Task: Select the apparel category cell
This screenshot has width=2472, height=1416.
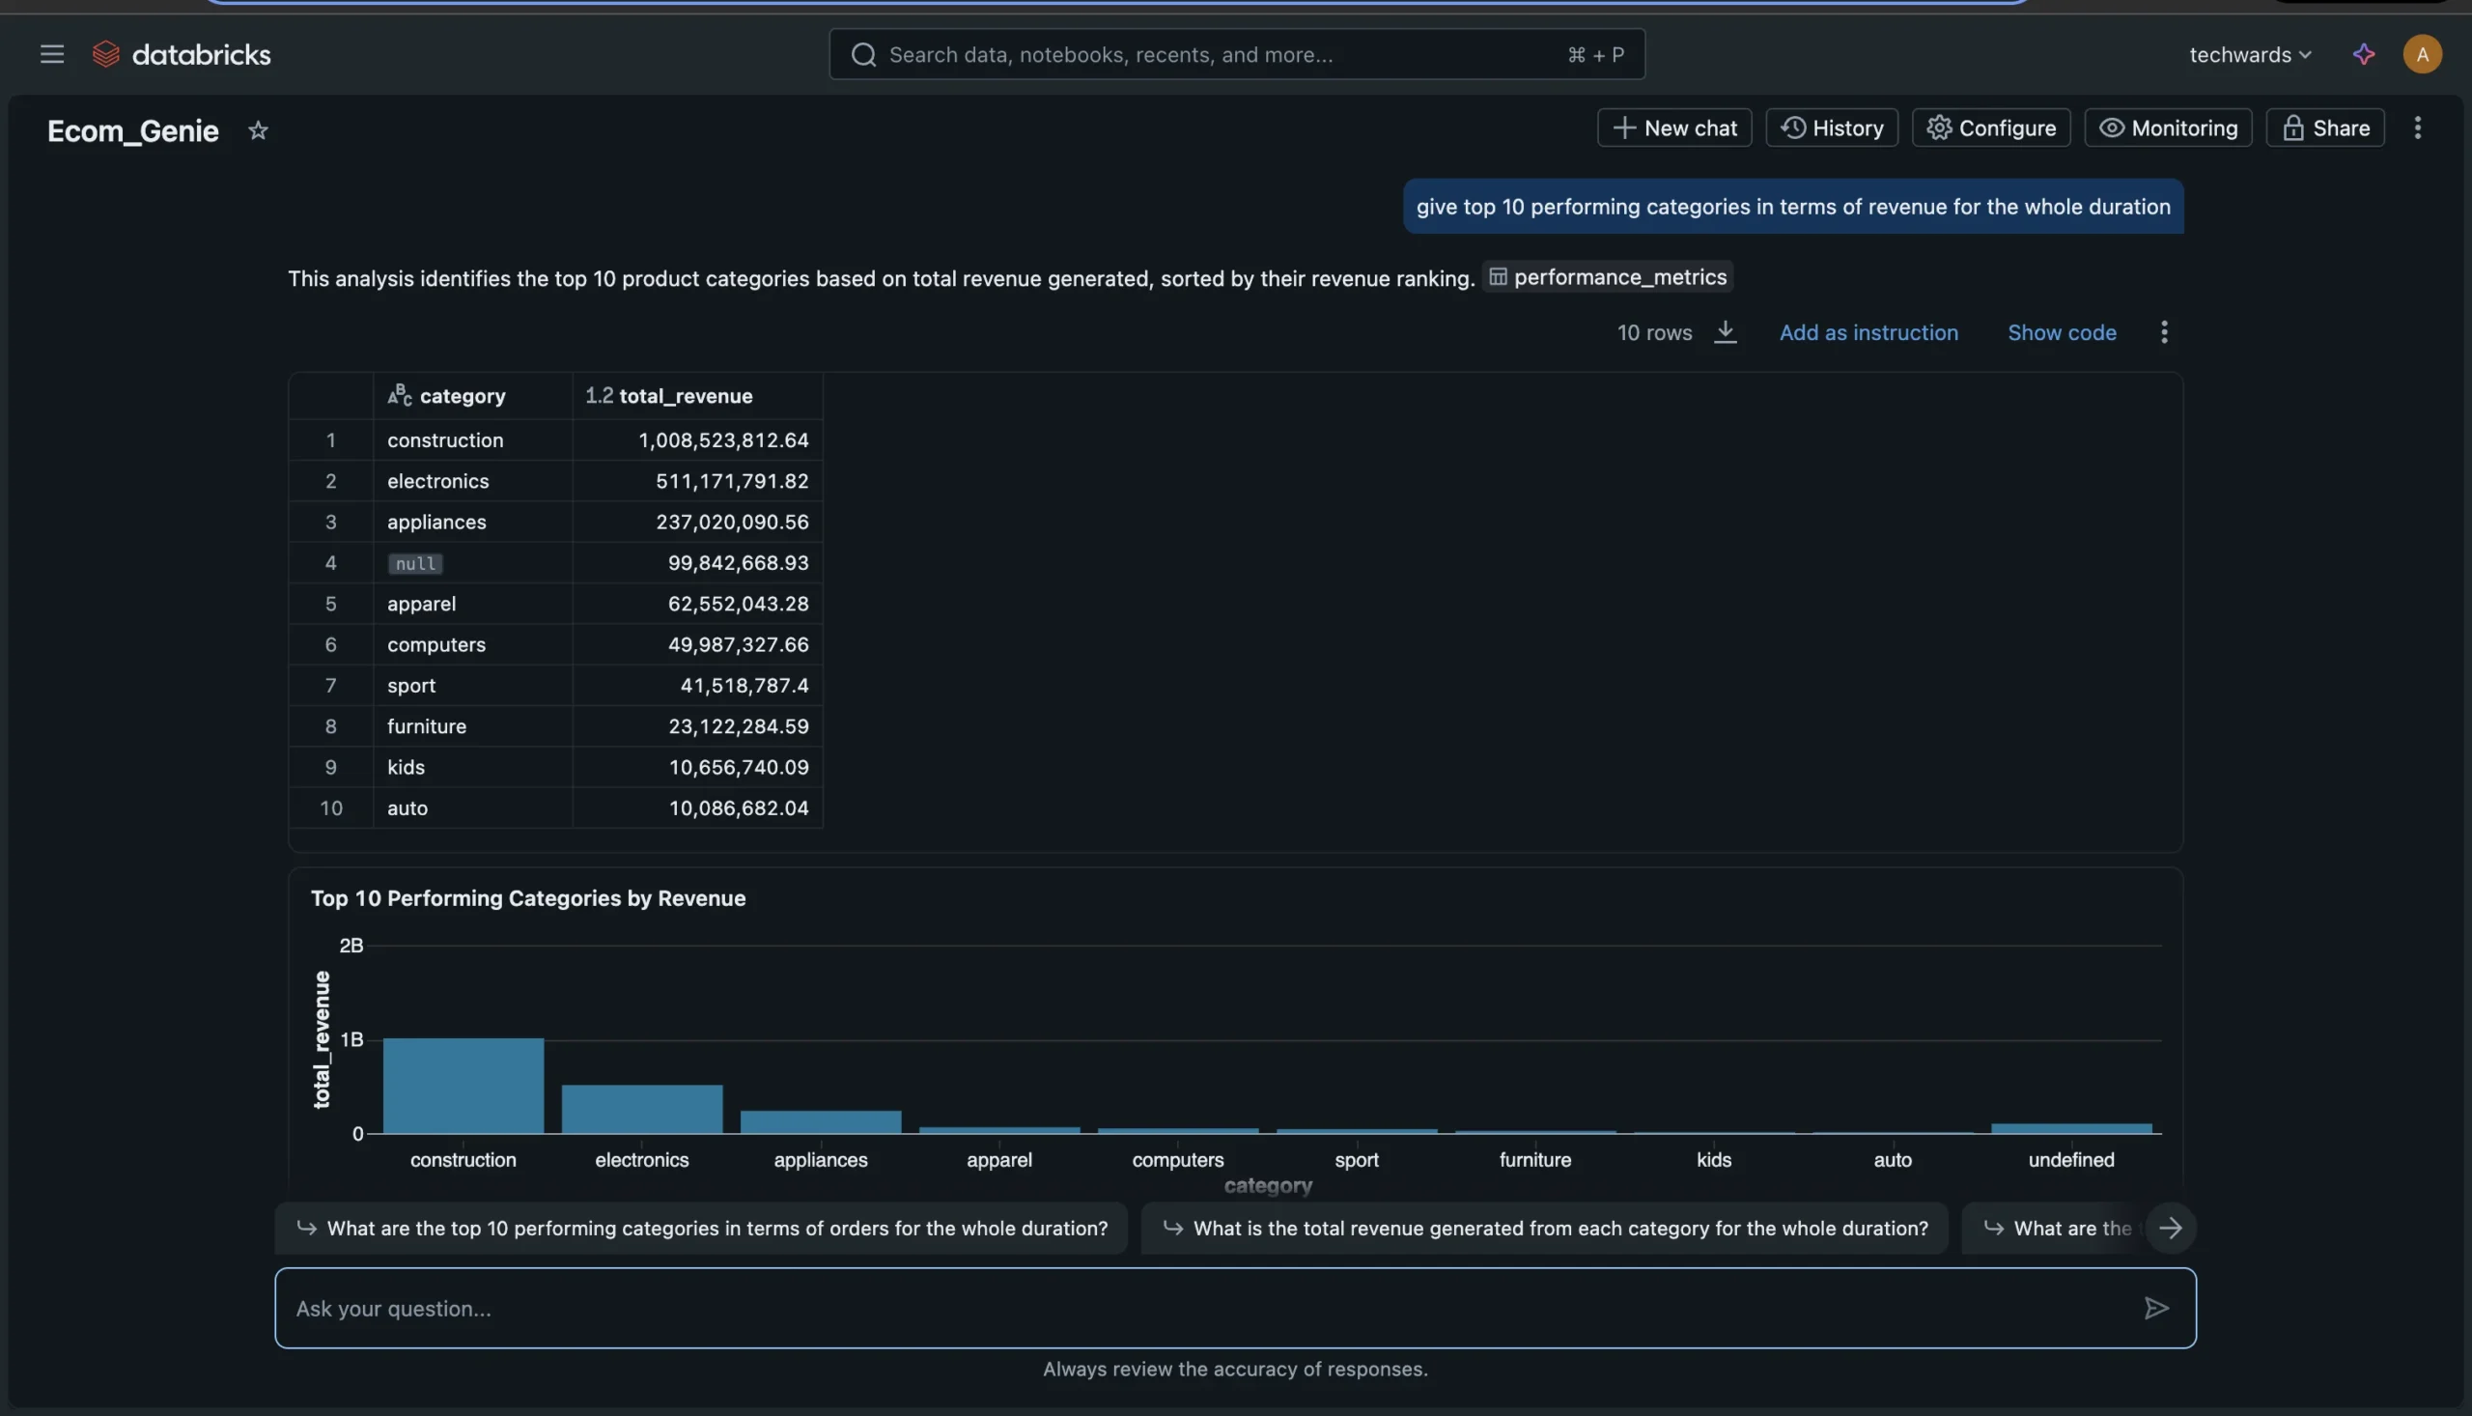Action: point(472,604)
